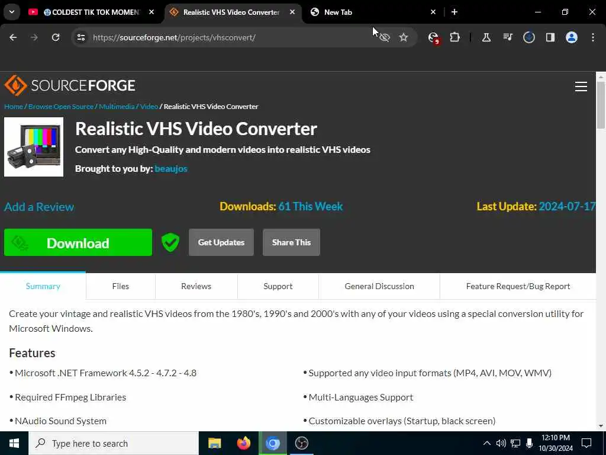Go back to the previous page
Screen dimensions: 606x455
pyautogui.click(x=13, y=37)
